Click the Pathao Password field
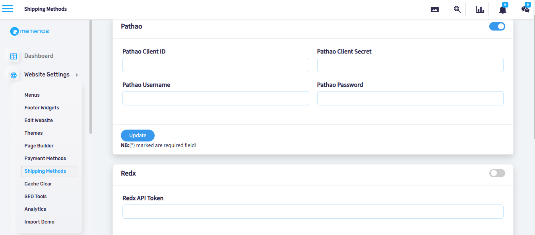535x235 pixels. (x=410, y=98)
